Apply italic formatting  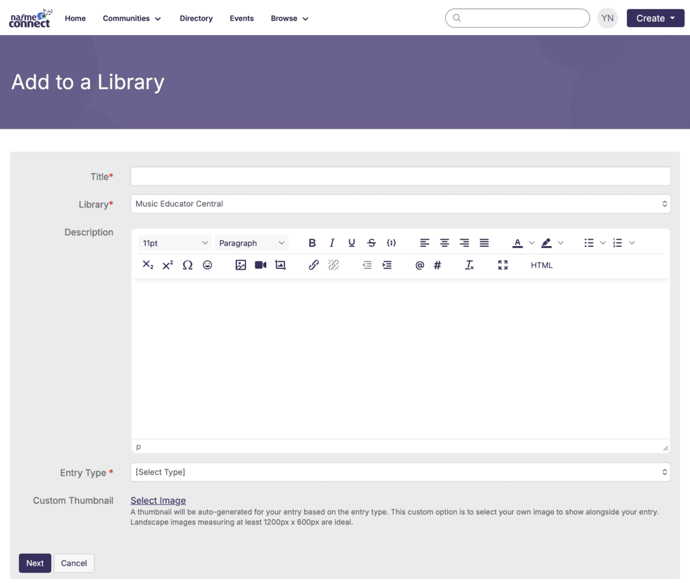coord(332,243)
